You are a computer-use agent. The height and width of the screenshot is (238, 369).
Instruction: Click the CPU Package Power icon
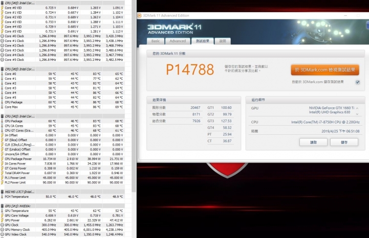tap(2, 159)
